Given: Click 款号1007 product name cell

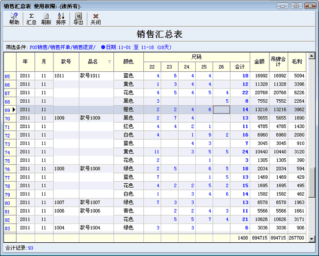Looking at the screenshot, I should coord(96,202).
